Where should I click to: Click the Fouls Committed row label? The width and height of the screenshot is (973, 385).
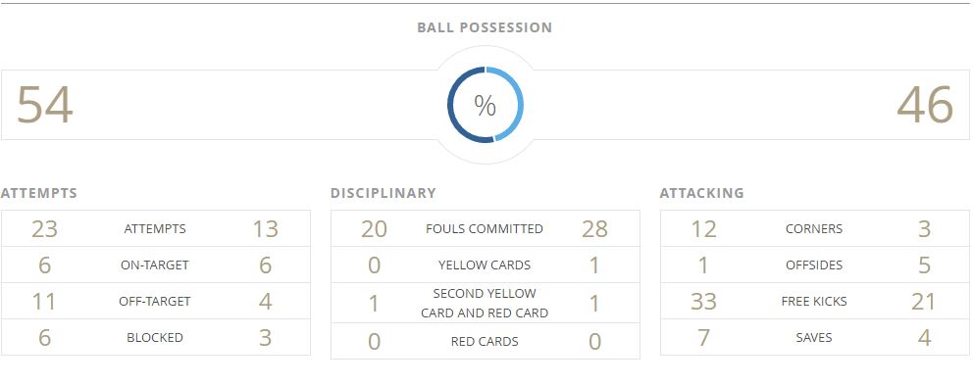[485, 229]
